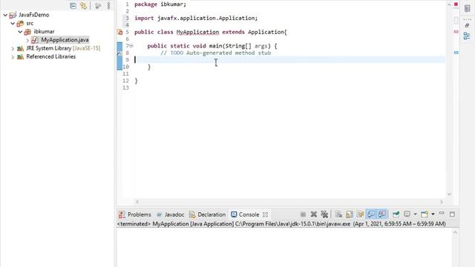The height and width of the screenshot is (267, 475).
Task: Select the src source folder
Action: pyautogui.click(x=30, y=23)
